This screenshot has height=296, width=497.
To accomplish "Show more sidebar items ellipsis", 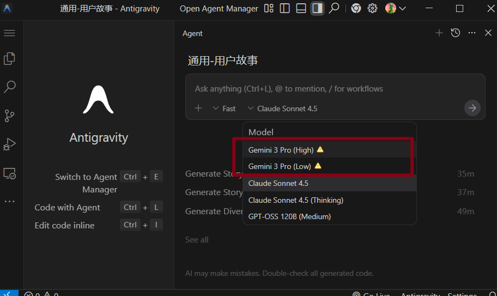I will pyautogui.click(x=9, y=201).
